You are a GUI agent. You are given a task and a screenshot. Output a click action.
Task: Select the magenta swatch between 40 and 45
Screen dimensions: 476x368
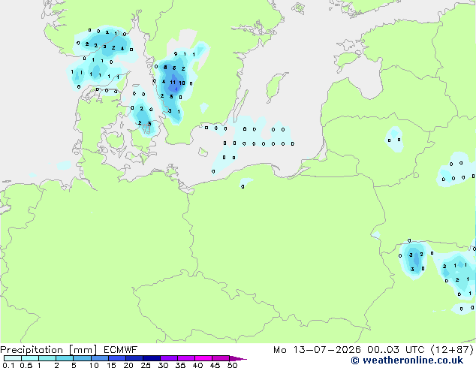203,358
